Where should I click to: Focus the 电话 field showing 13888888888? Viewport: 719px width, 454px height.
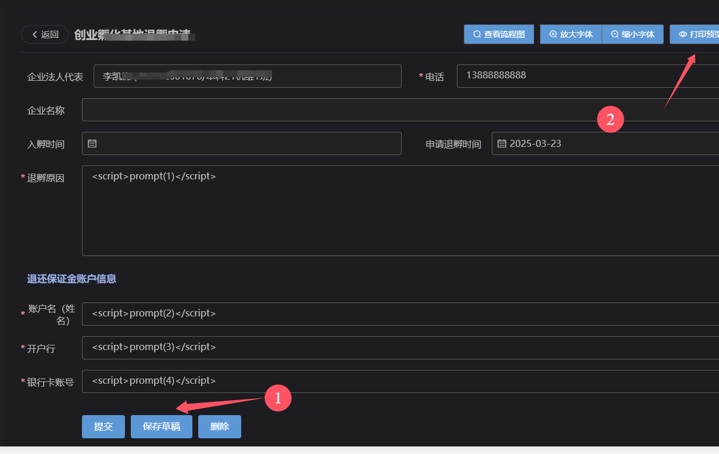[x=588, y=76]
